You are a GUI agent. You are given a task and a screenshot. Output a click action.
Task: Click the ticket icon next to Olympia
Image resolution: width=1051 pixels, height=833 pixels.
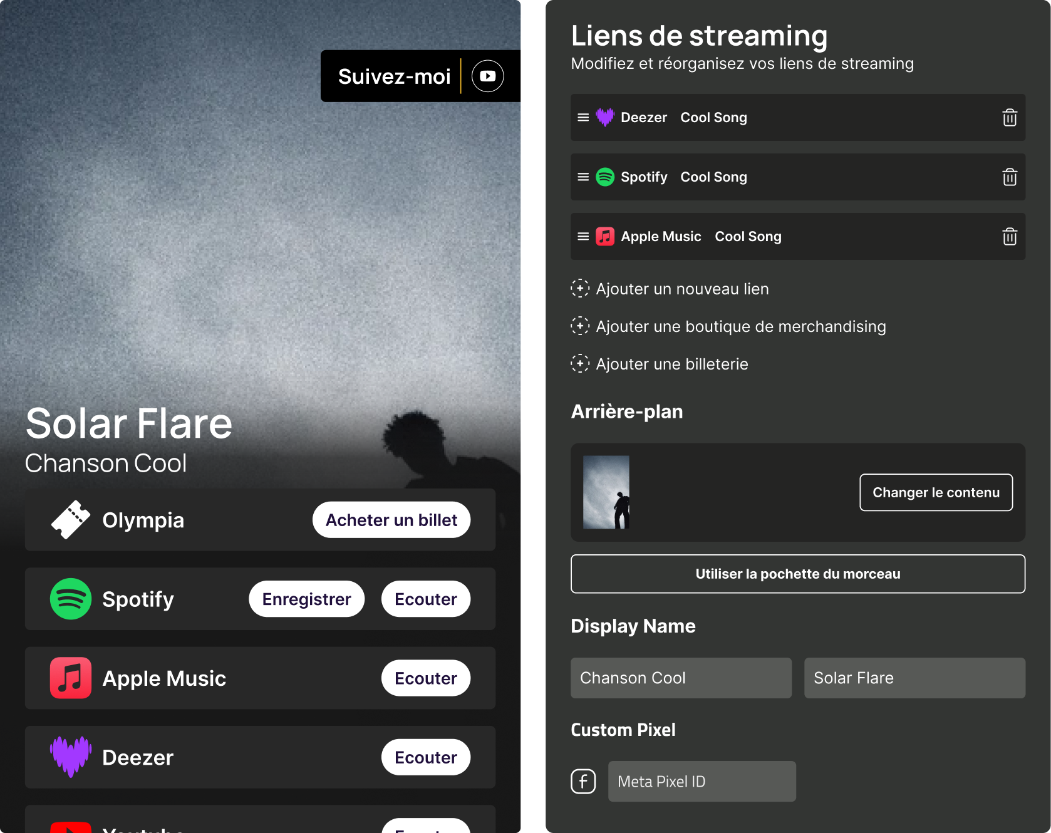(71, 519)
